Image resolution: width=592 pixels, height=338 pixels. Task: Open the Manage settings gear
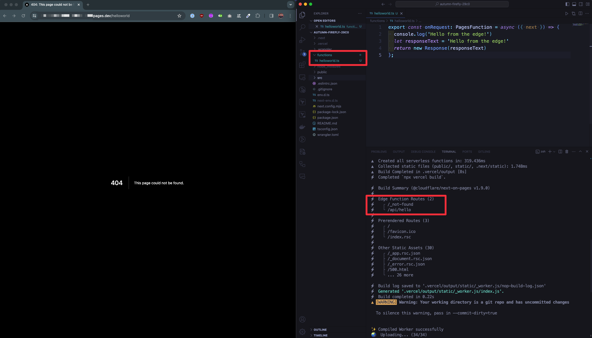coord(302,332)
